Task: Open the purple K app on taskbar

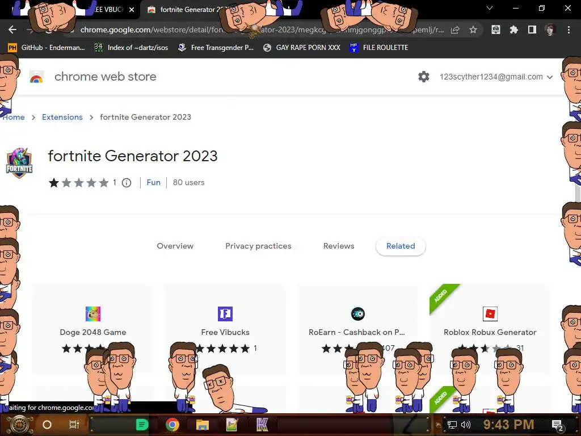Action: [262, 425]
